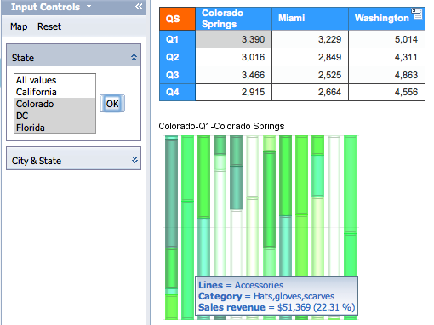Open the Input Controls dropdown arrow
The image size is (434, 325).
coord(89,6)
